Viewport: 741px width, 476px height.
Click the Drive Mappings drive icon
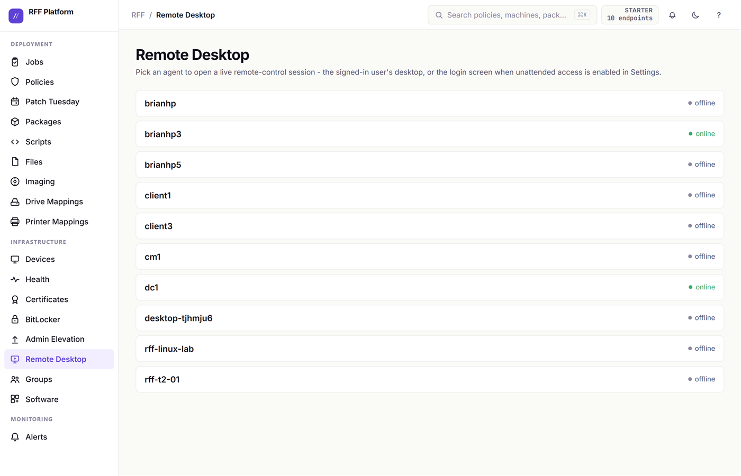click(15, 202)
